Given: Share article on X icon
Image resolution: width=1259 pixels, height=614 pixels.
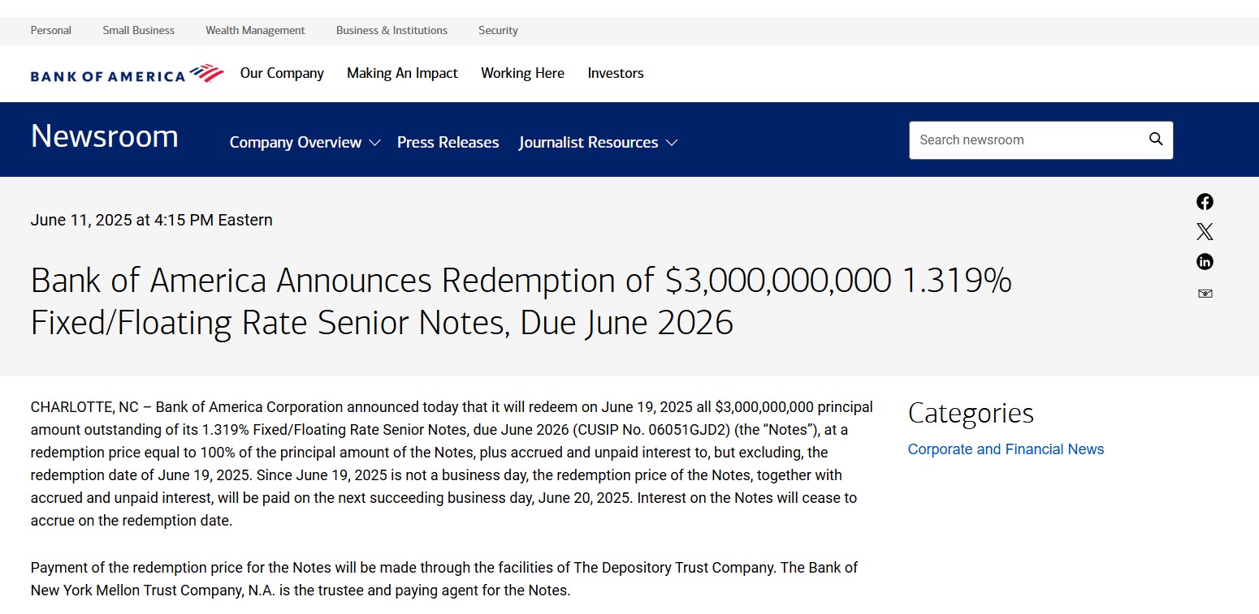Looking at the screenshot, I should click(x=1205, y=232).
